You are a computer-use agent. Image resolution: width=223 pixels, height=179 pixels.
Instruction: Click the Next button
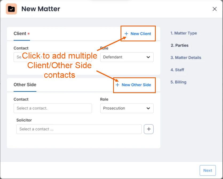[x=208, y=170]
